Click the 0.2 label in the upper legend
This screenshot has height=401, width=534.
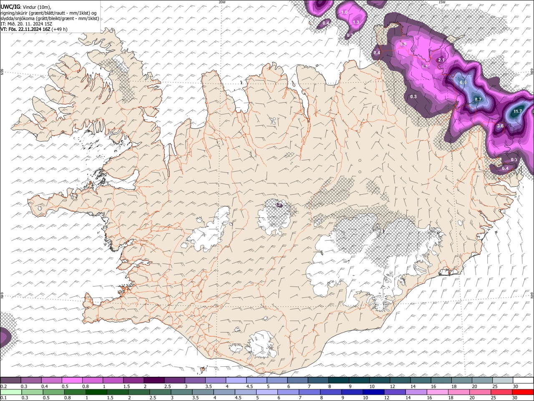click(x=3, y=386)
